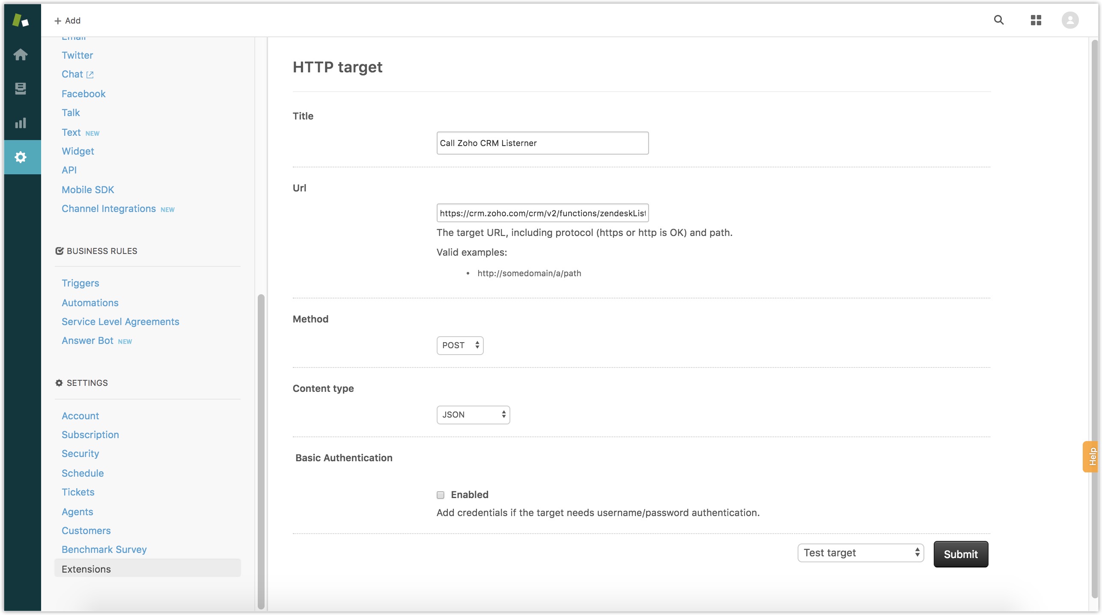Open the Channel Integrations link
The width and height of the screenshot is (1102, 615).
(108, 209)
